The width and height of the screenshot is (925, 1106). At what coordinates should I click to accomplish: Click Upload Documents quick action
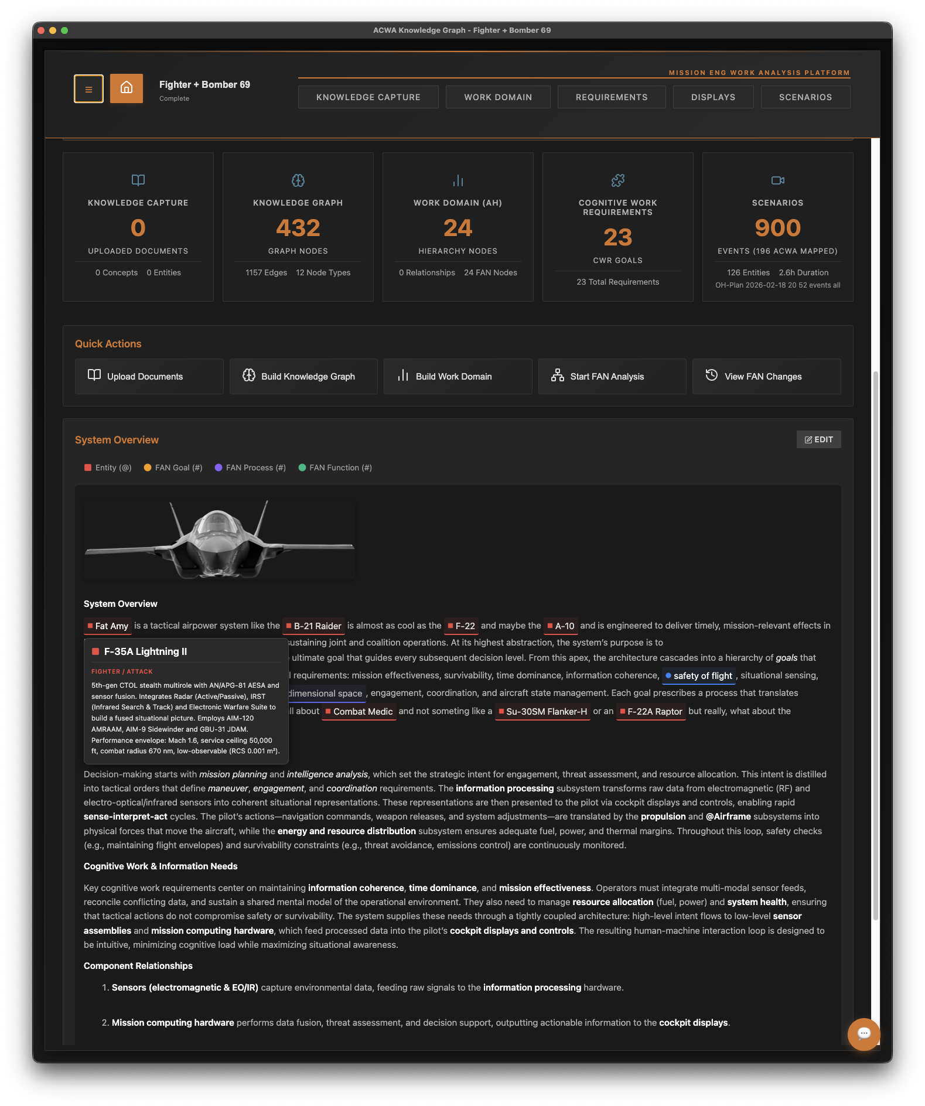point(149,376)
